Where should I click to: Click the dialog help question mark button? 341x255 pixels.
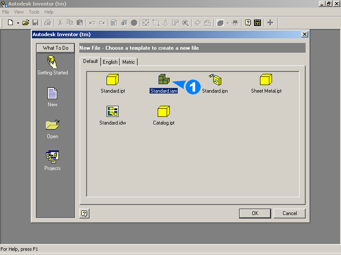84,213
